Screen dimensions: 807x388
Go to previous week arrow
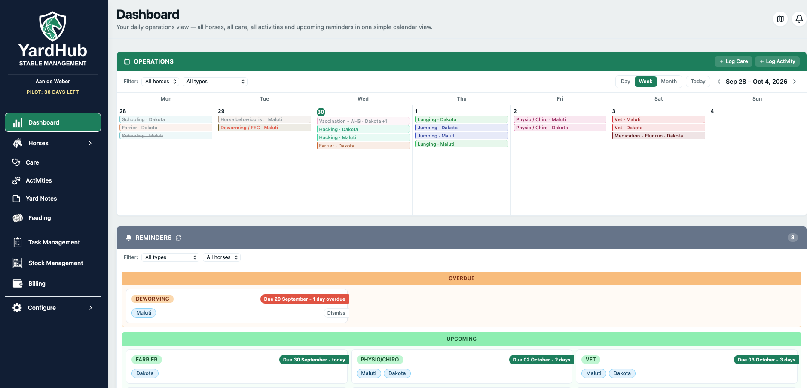719,82
